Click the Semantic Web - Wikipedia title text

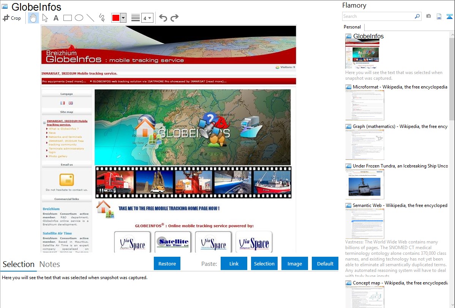point(400,205)
